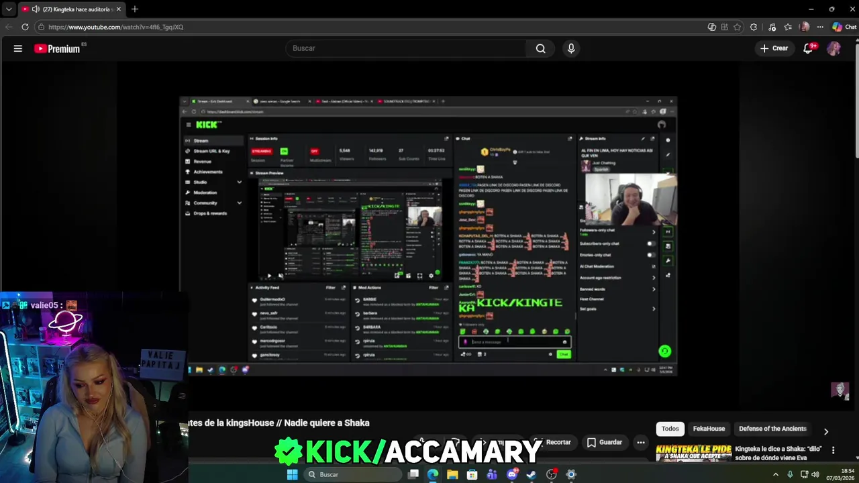Click the YouTube search magnifier button
The height and width of the screenshot is (483, 859).
[540, 48]
